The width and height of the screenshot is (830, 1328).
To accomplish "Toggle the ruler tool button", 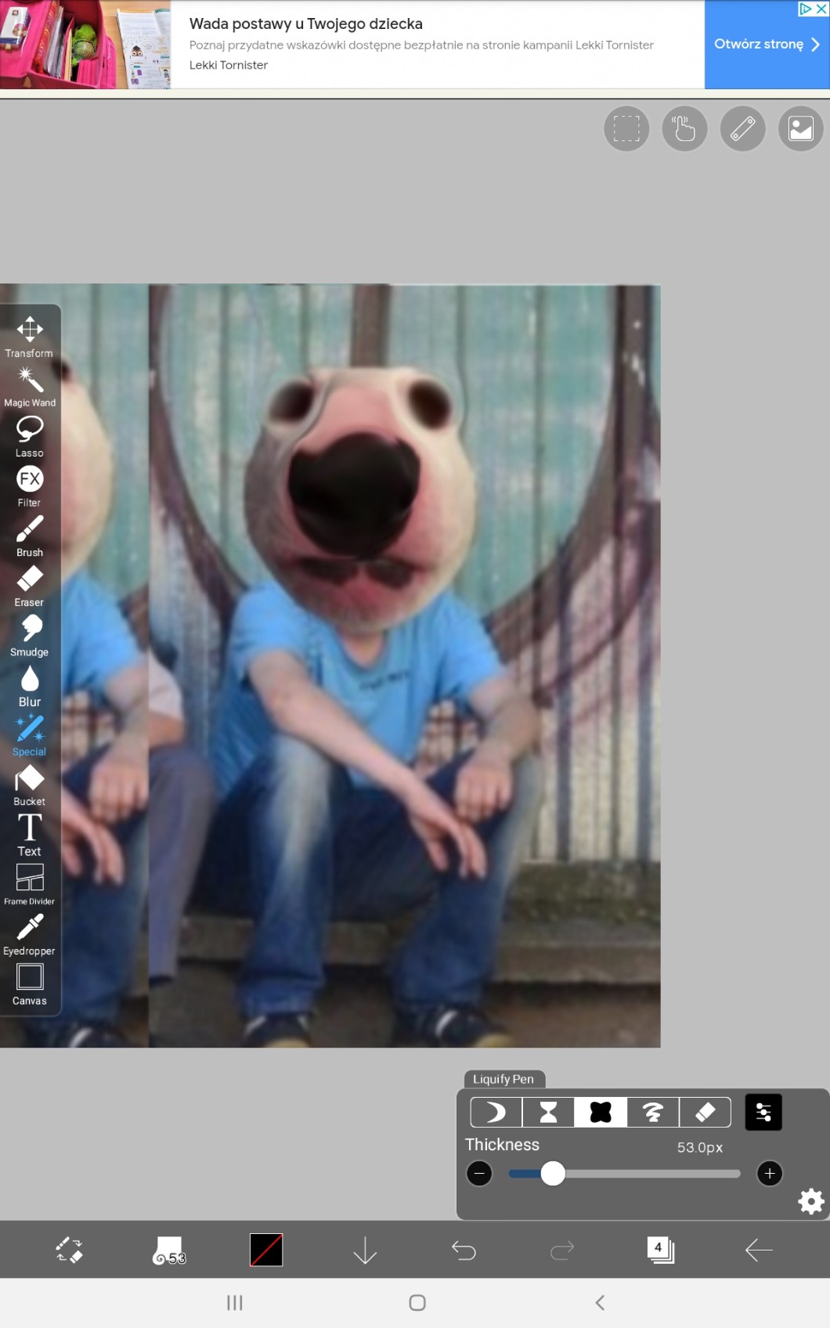I will (742, 128).
